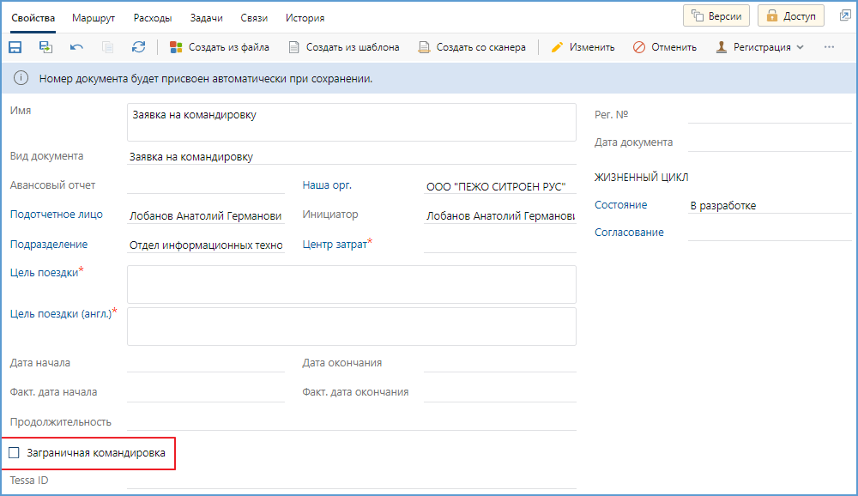This screenshot has height=496, width=858.
Task: Click the Рег. № field
Action: tap(770, 115)
